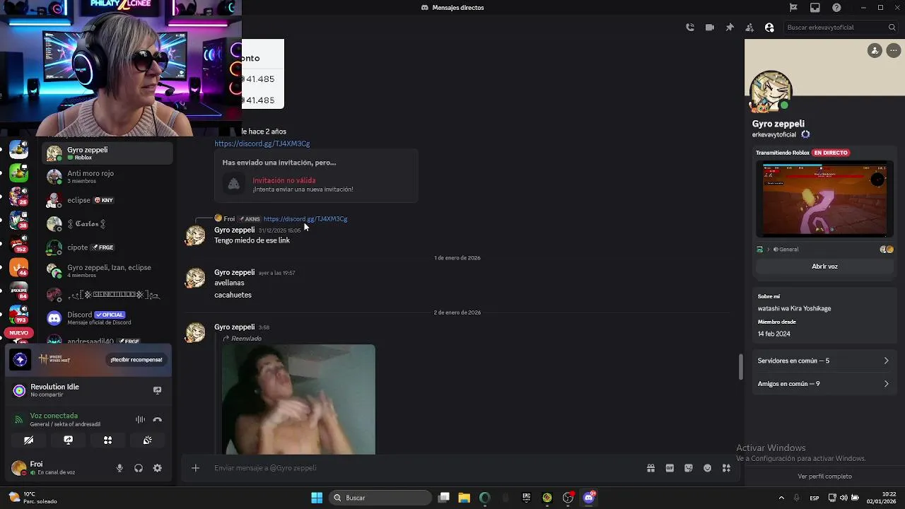Click the Voz conectada label

[x=54, y=416]
